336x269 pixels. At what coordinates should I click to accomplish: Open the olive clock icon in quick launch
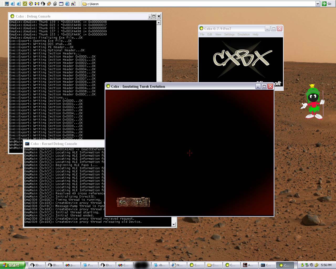click(x=25, y=4)
